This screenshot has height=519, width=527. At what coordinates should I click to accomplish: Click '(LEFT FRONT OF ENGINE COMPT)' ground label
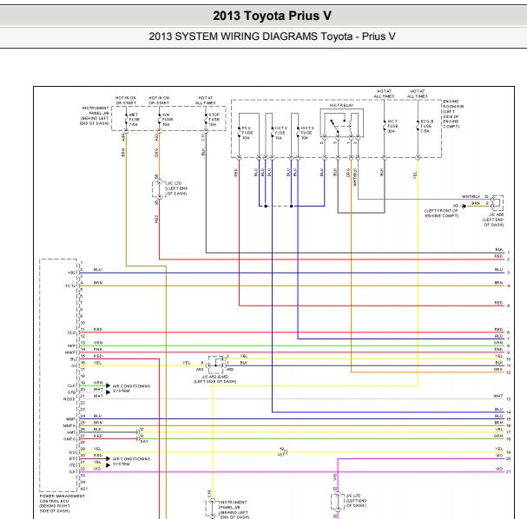442,214
